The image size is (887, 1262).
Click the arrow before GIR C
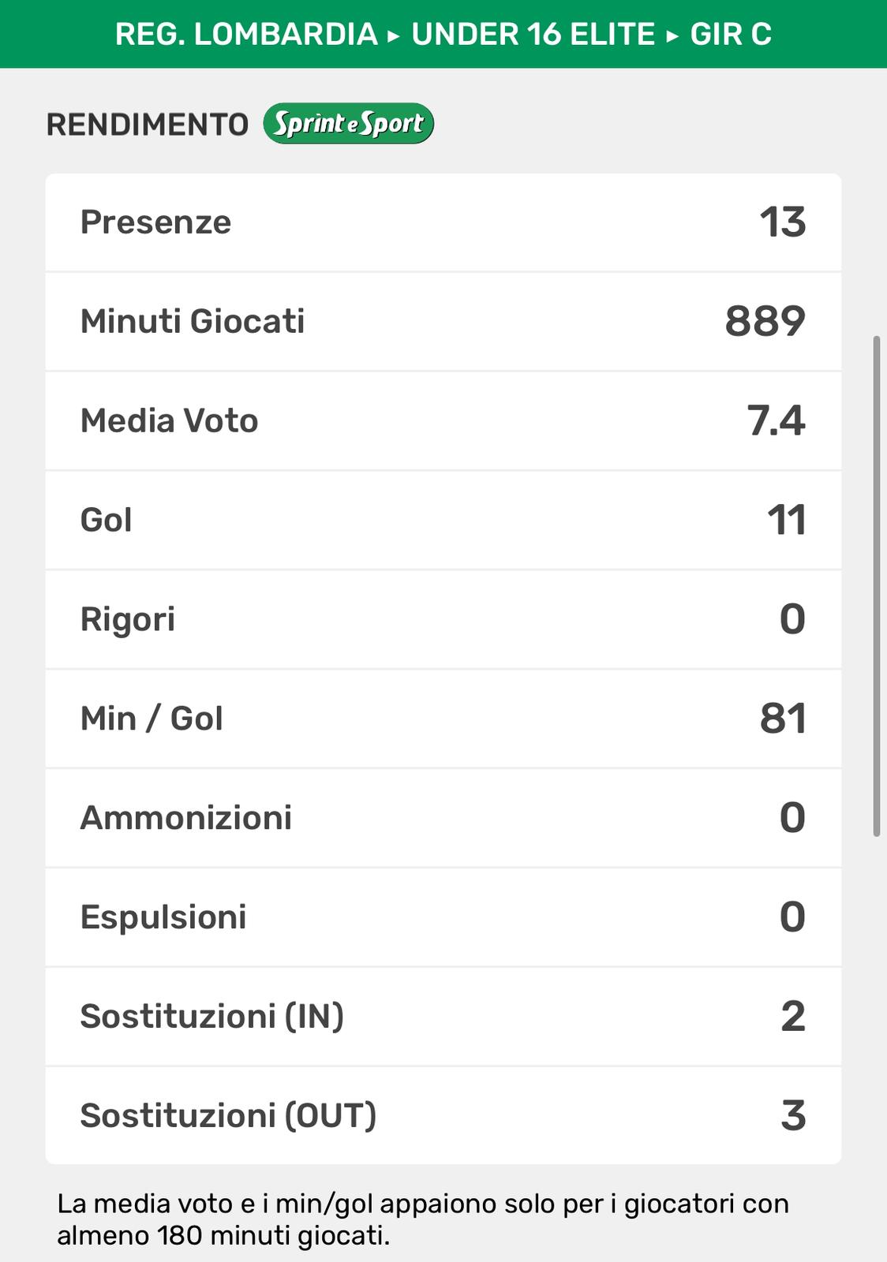pos(673,35)
